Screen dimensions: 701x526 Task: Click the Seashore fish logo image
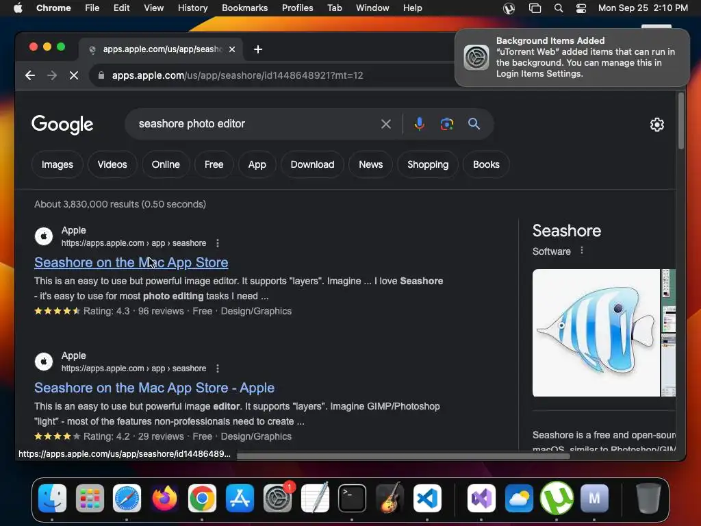coord(596,333)
